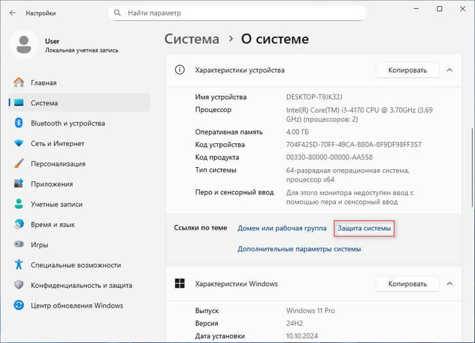The image size is (475, 343).
Task: Copy device specifications with Копировать button
Action: click(x=407, y=70)
